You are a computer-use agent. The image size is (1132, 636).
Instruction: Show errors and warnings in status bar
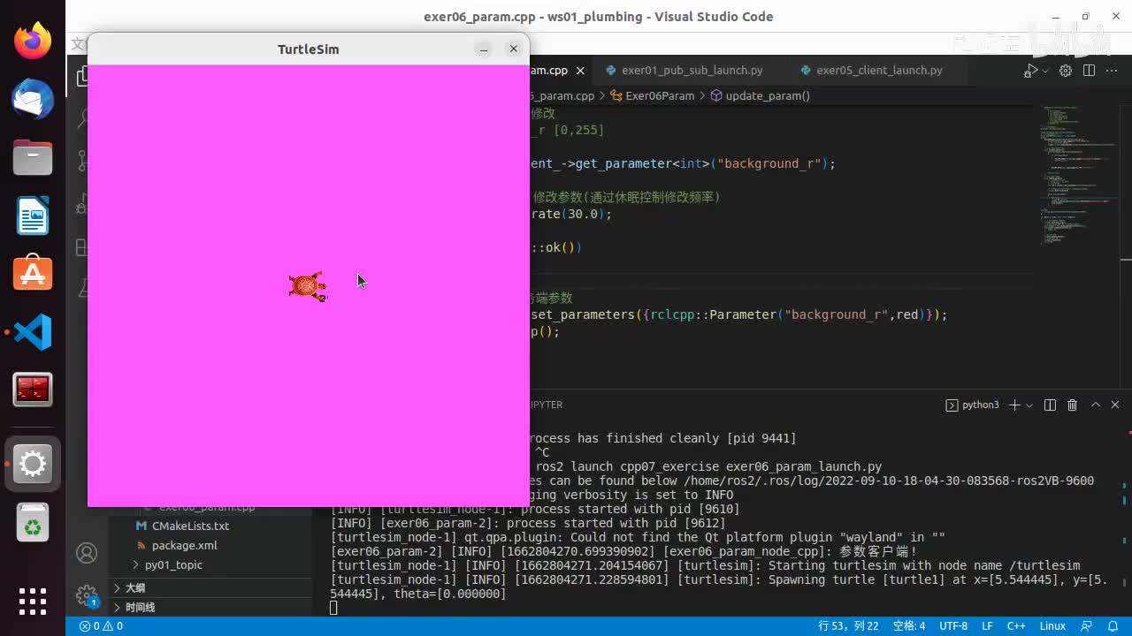pos(101,626)
